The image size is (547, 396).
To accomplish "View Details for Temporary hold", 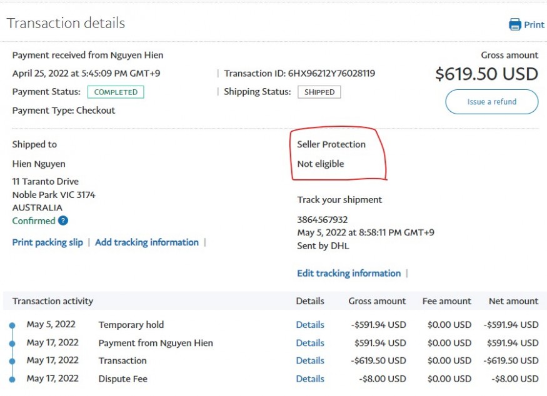I will [x=310, y=325].
